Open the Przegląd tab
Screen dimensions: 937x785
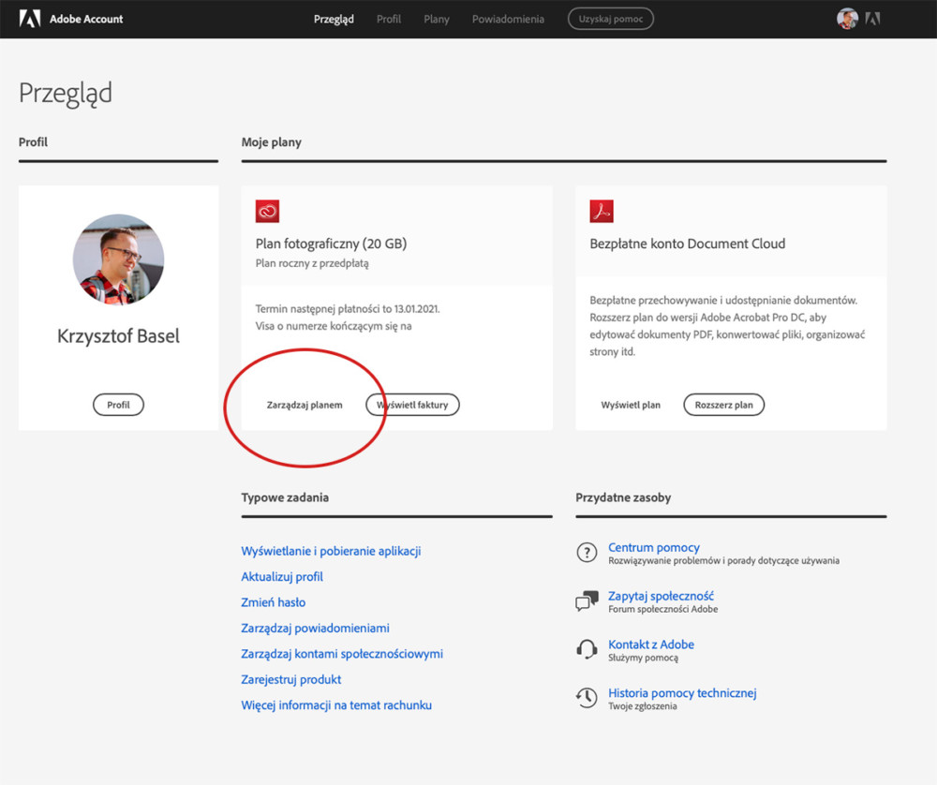click(335, 19)
